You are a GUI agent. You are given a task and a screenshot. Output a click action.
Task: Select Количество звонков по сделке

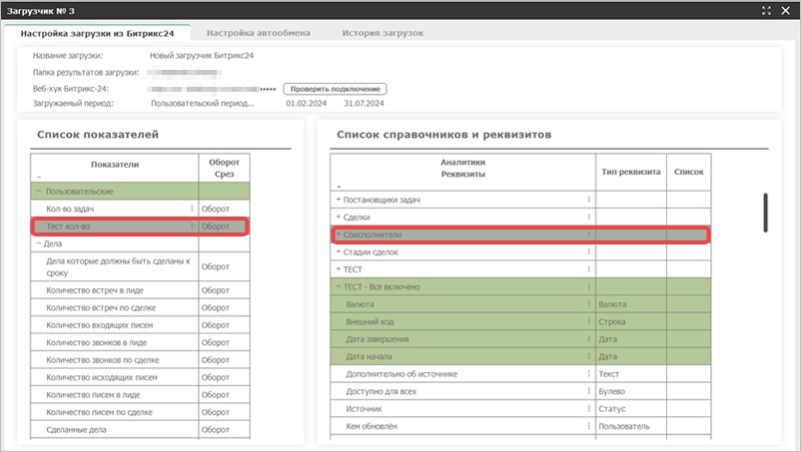[x=102, y=359]
